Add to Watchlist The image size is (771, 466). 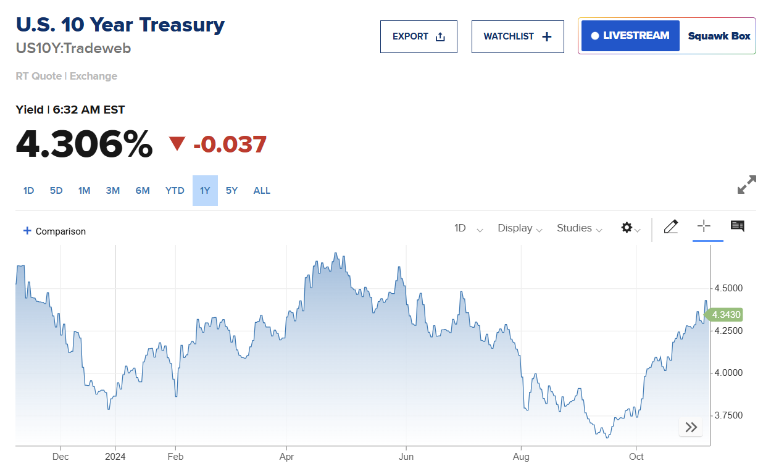tap(517, 36)
